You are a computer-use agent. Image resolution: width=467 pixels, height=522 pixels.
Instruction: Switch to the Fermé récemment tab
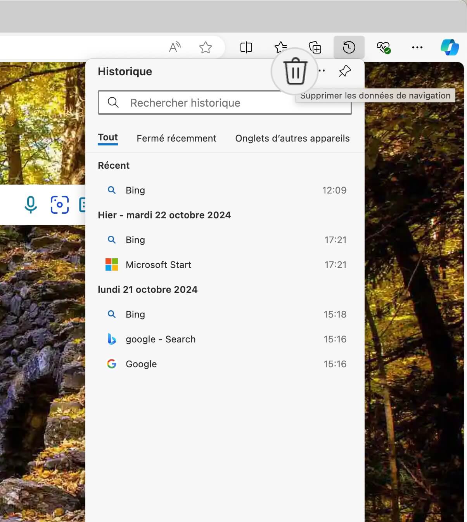click(176, 138)
